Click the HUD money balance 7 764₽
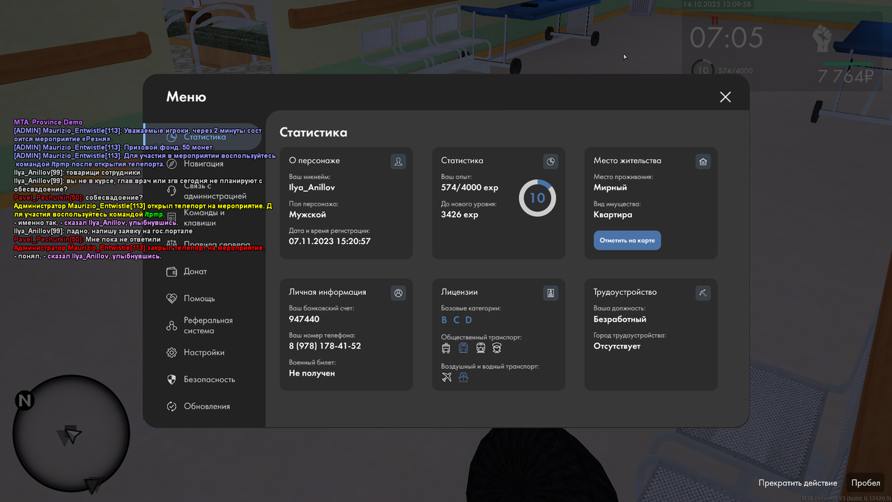This screenshot has width=892, height=502. point(846,77)
